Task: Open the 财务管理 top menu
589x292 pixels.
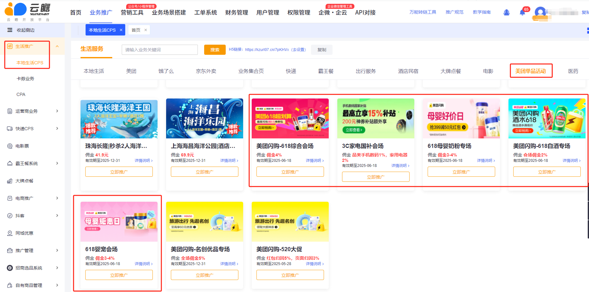Action: pos(237,13)
